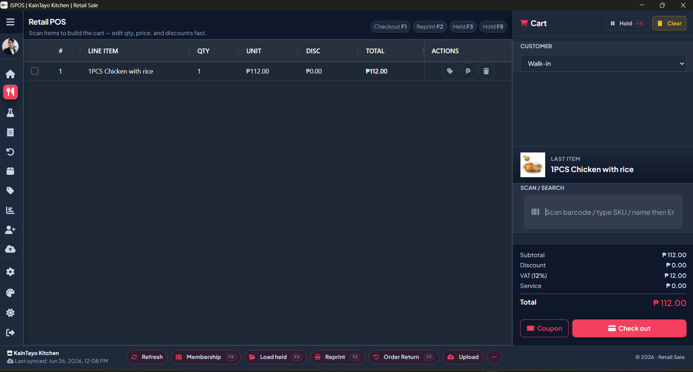Clear the cart

pyautogui.click(x=669, y=23)
